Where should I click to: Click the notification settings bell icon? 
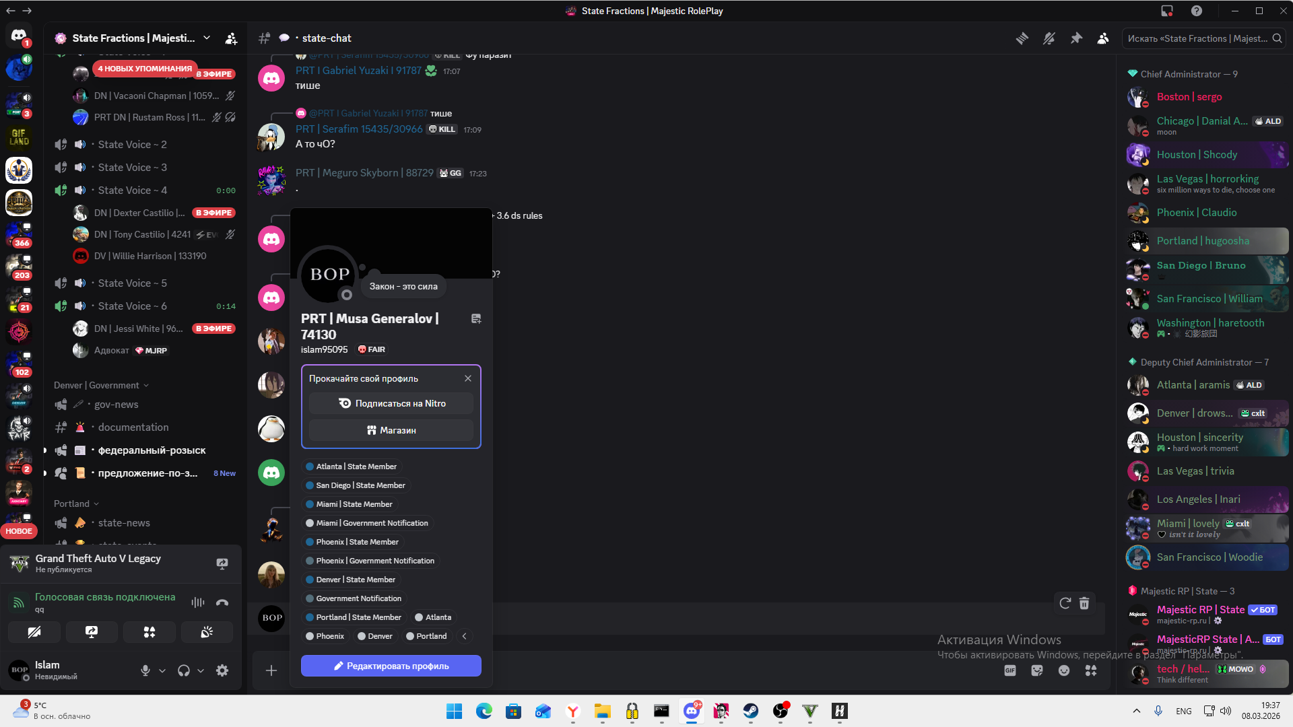(x=1049, y=38)
